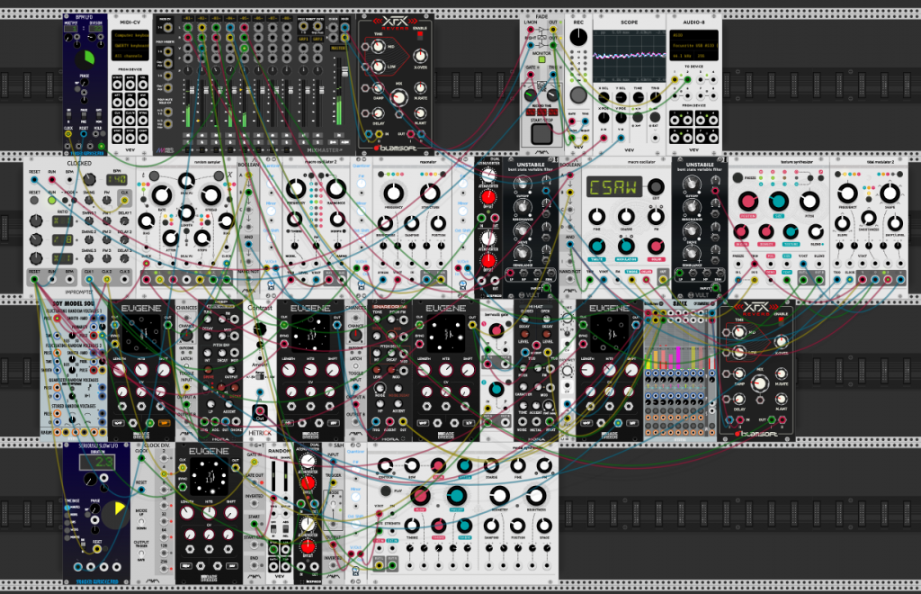Image resolution: width=921 pixels, height=594 pixels.
Task: Toggle FREEZE on the texture synthesizer
Action: (738, 177)
